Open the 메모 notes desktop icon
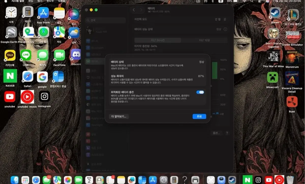This screenshot has width=305, height=184. point(59,13)
